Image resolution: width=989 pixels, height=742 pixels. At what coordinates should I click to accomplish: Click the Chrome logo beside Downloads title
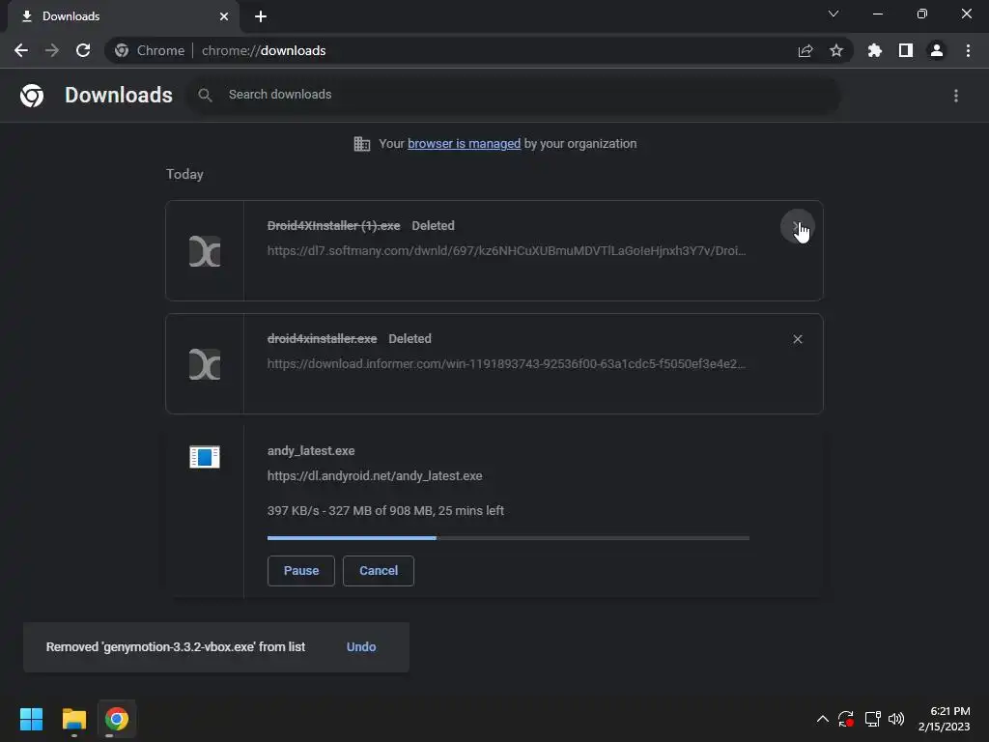[x=32, y=96]
